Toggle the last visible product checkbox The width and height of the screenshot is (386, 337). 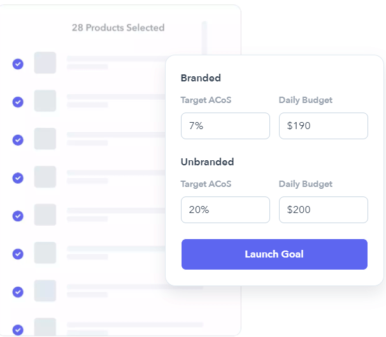tap(18, 329)
